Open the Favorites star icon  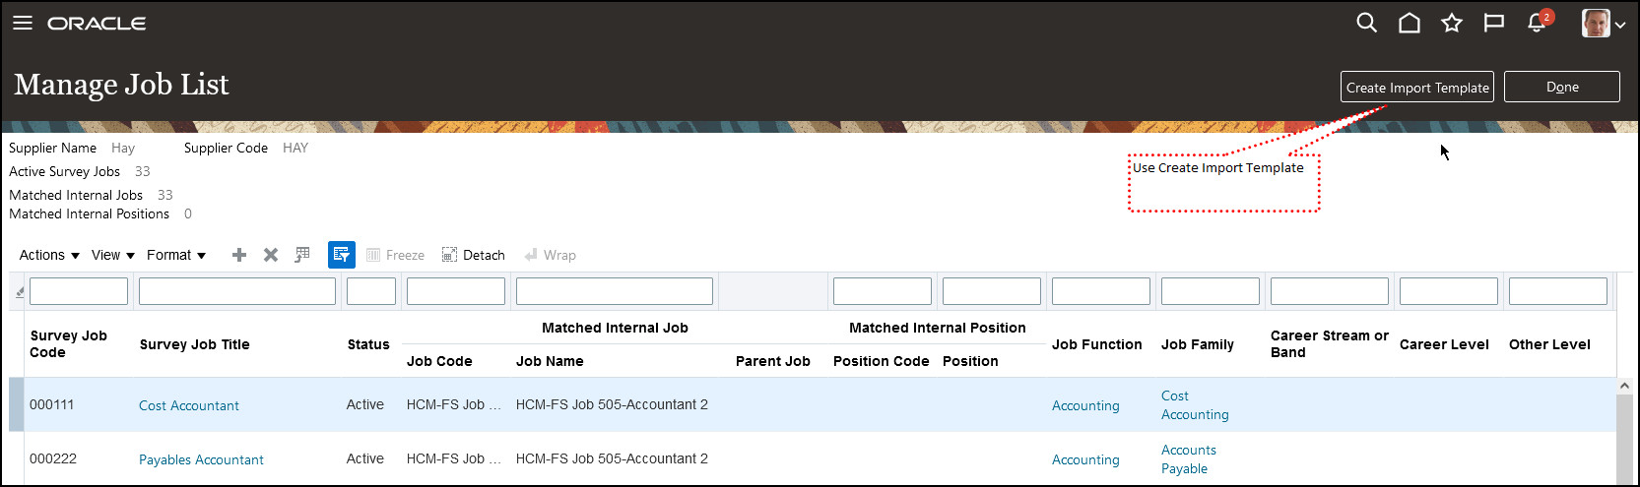click(x=1451, y=23)
